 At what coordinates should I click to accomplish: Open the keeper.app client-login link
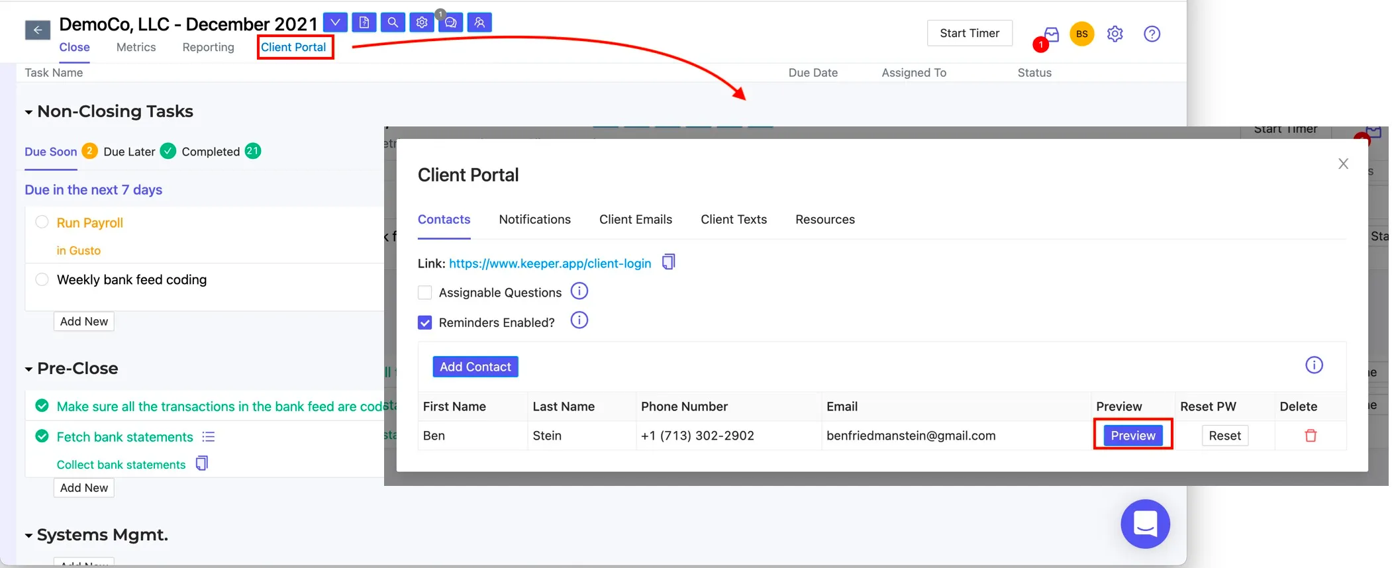pyautogui.click(x=550, y=263)
